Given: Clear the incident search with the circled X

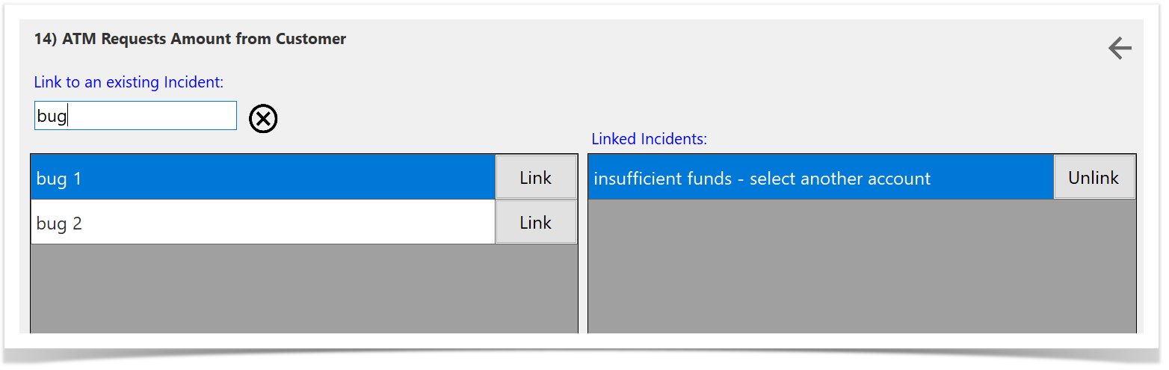Looking at the screenshot, I should 263,119.
